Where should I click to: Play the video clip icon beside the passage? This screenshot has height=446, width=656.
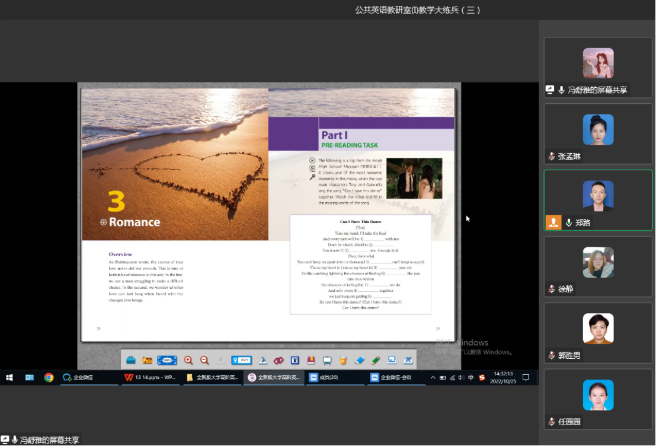(x=312, y=160)
